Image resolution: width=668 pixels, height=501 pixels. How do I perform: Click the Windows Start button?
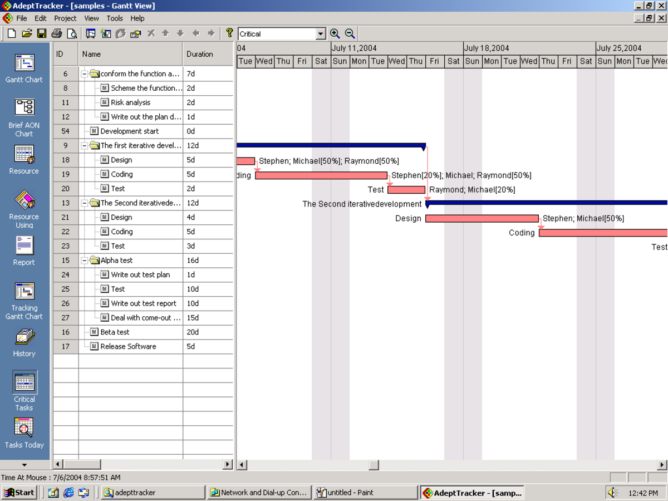(x=19, y=492)
